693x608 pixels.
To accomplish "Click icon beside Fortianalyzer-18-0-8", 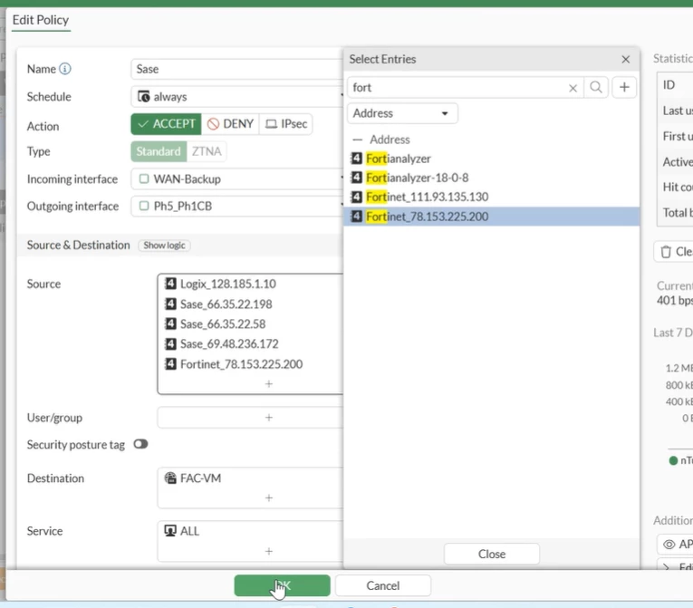I will 356,178.
